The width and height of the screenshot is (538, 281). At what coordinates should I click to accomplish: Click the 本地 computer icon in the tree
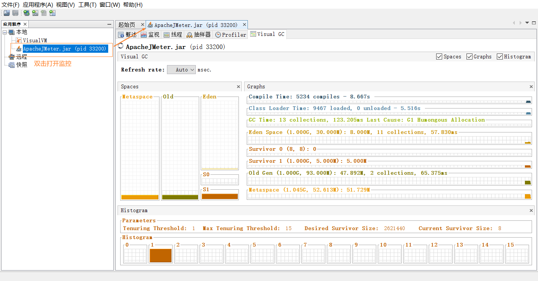click(x=12, y=32)
